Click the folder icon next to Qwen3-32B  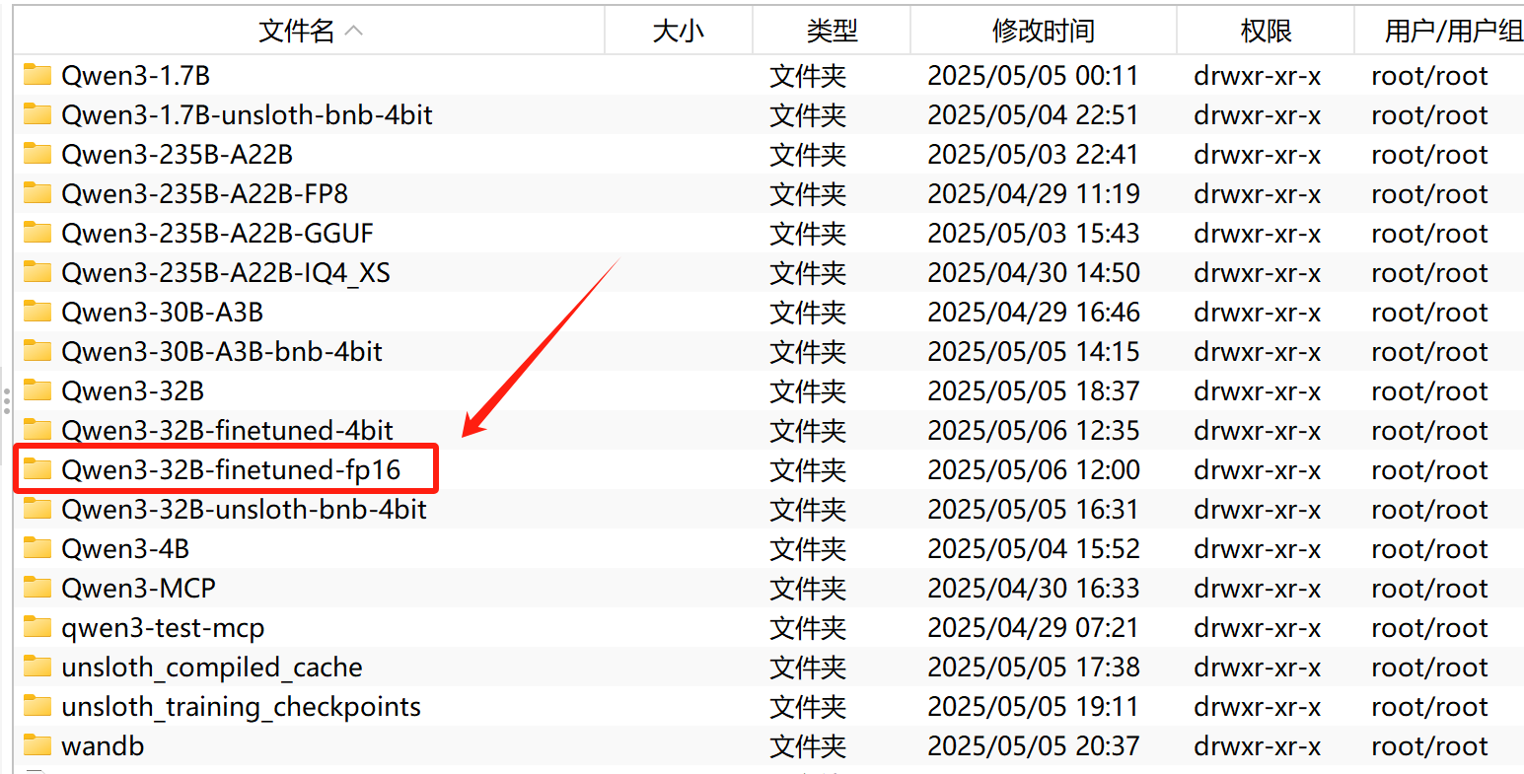(x=37, y=390)
